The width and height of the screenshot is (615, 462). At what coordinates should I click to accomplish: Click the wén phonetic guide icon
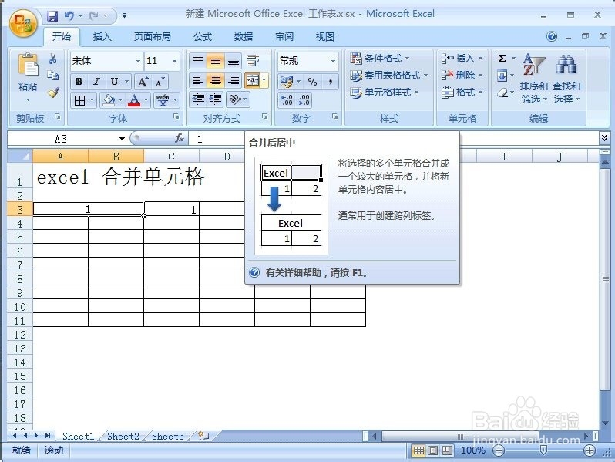coord(163,100)
